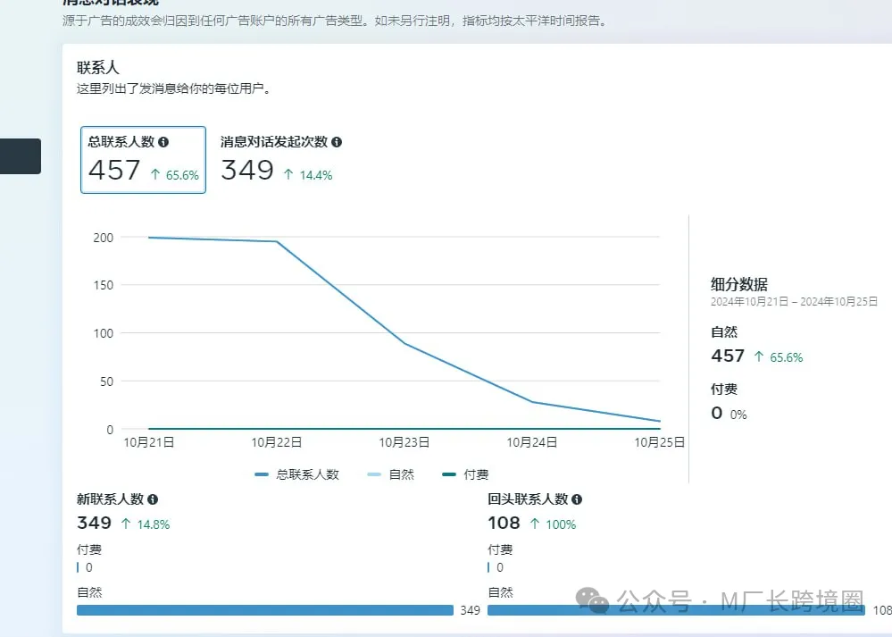The height and width of the screenshot is (637, 892).
Task: Click the 这里列出了发消息给你的每位用户 description
Action: pos(173,88)
